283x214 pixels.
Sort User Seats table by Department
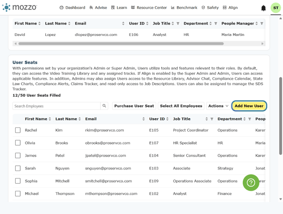[244, 119]
